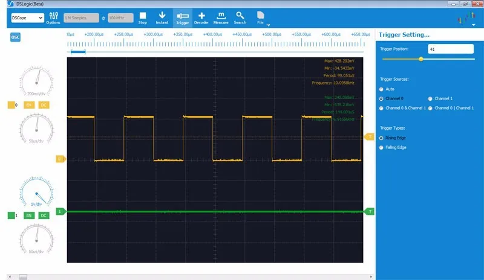Open the Options settings icon
Image resolution: width=484 pixels, height=280 pixels.
click(53, 18)
